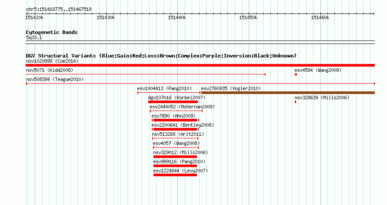This screenshot has width=387, height=205.
Task: Open the dgv107n16 (Korbel2007) label
Action: click(x=177, y=97)
